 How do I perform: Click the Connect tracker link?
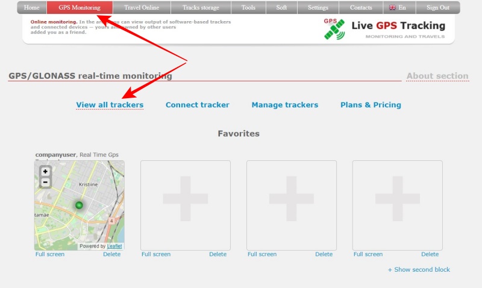(x=198, y=105)
